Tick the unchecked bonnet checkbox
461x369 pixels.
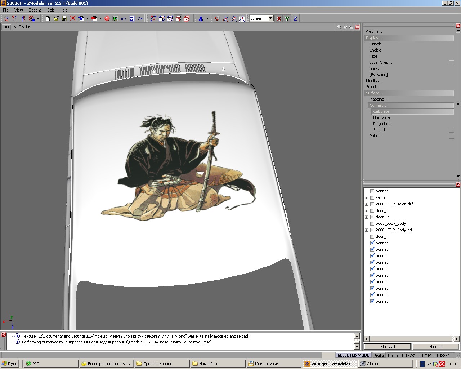[372, 191]
